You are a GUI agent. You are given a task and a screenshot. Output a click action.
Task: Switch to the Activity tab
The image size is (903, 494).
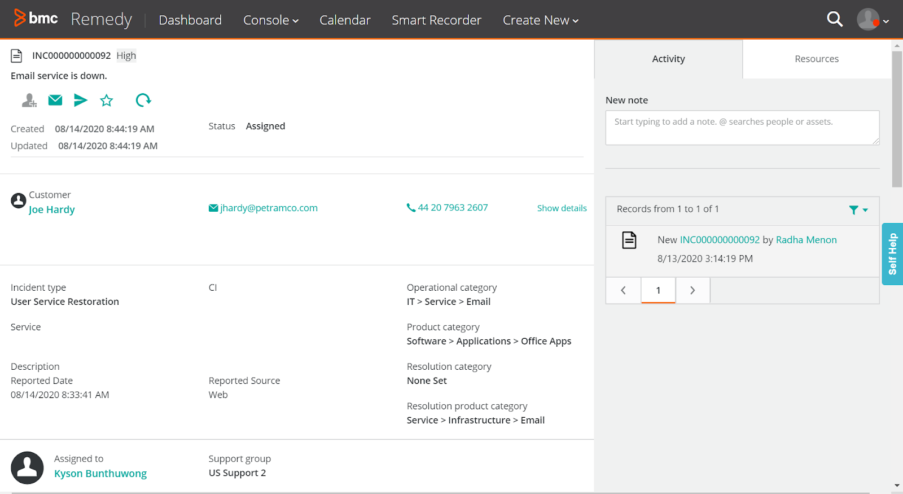[669, 59]
